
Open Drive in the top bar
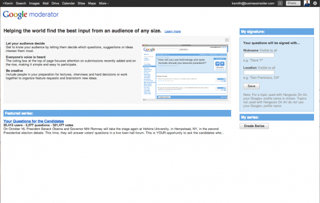55,3
